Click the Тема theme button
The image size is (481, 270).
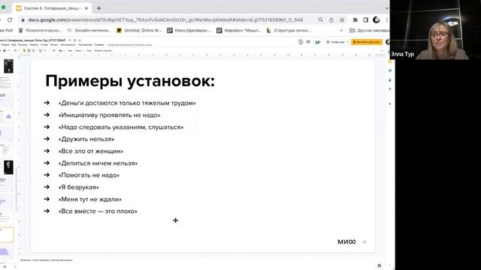point(89,50)
